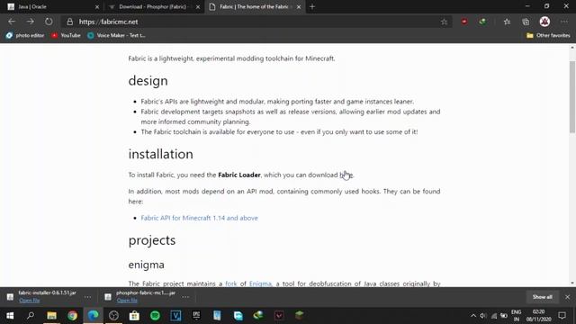Close the Download Phosphor tab

point(198,6)
